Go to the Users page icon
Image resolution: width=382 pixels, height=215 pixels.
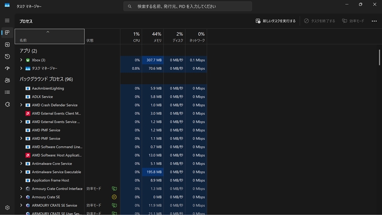pos(7,80)
